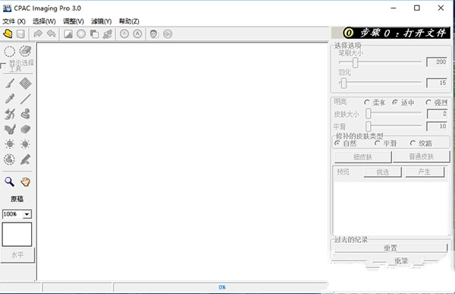455x294 pixels.
Task: Click the circle-A icon beside the face icon
Action: [x=137, y=34]
